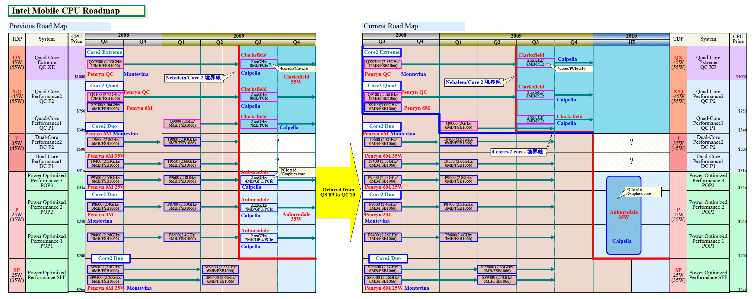
Task: Click 'Power Optimized Performance 1 POP1' in Current Road Map
Action: pos(708,241)
